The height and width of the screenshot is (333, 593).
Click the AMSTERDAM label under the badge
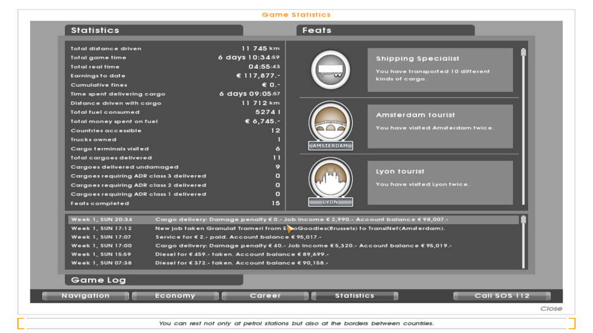click(330, 146)
